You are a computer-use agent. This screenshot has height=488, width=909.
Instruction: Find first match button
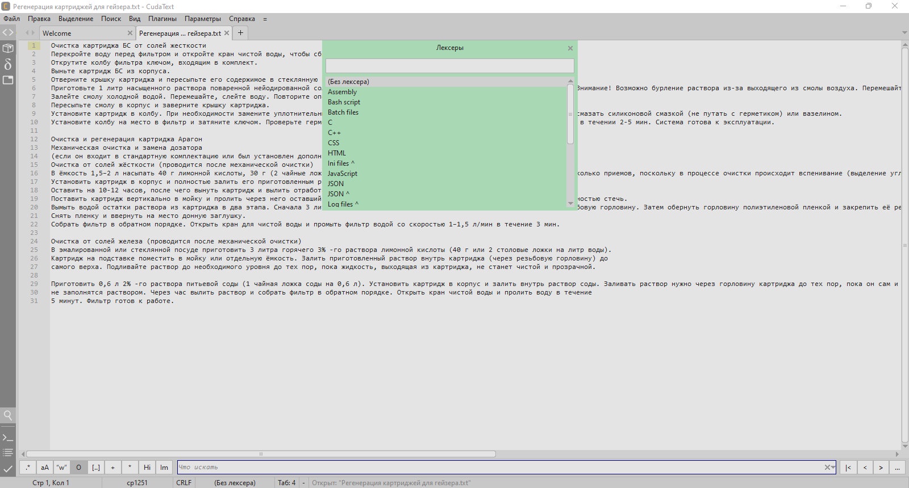click(848, 468)
